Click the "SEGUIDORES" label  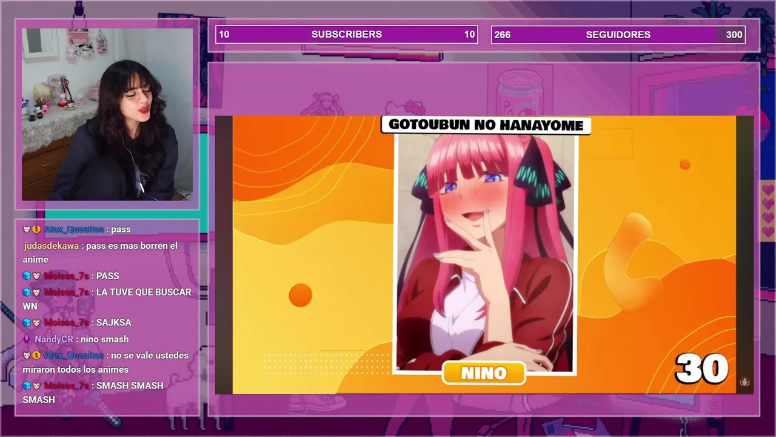618,35
